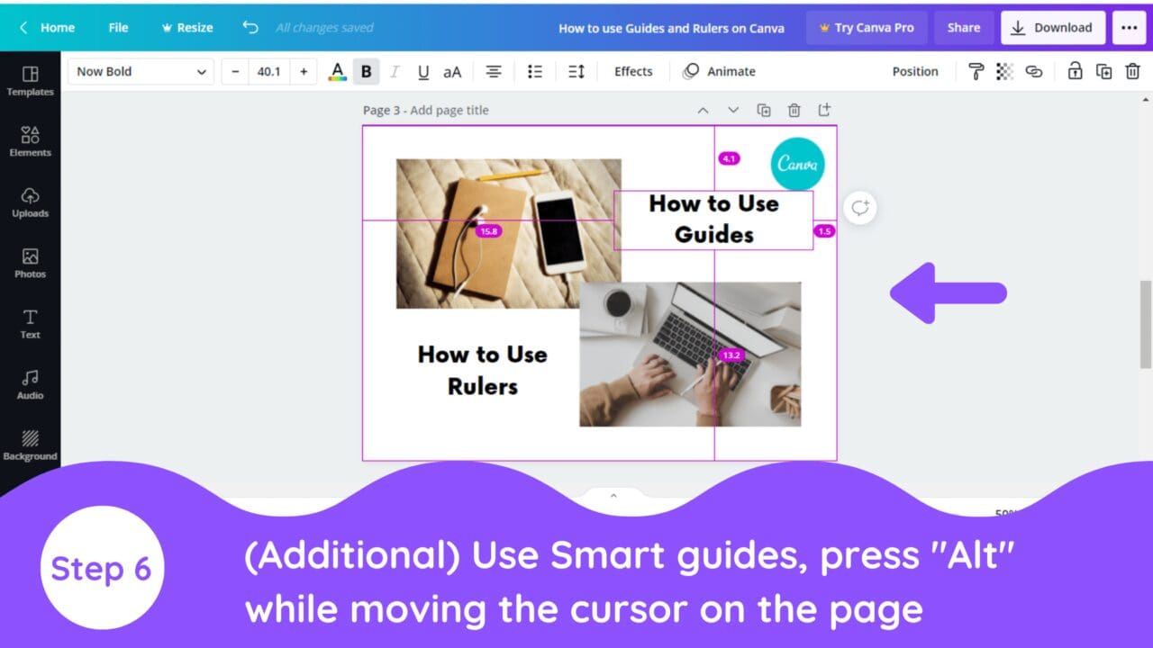This screenshot has height=648, width=1153.
Task: Open the Now Bold font dropdown
Action: pyautogui.click(x=140, y=71)
